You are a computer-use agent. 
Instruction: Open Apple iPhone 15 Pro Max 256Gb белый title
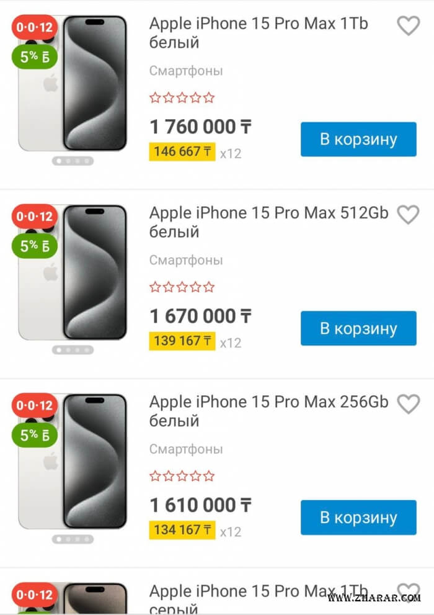pyautogui.click(x=268, y=411)
